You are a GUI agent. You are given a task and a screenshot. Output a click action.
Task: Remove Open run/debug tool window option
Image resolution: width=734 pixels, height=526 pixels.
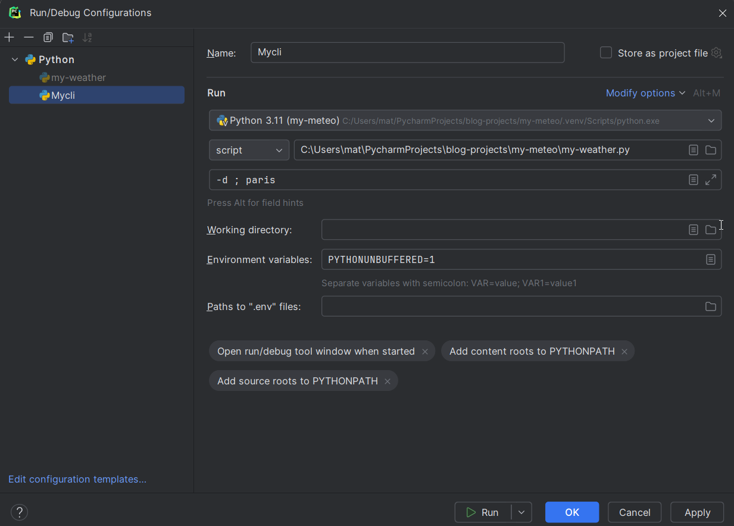tap(425, 352)
